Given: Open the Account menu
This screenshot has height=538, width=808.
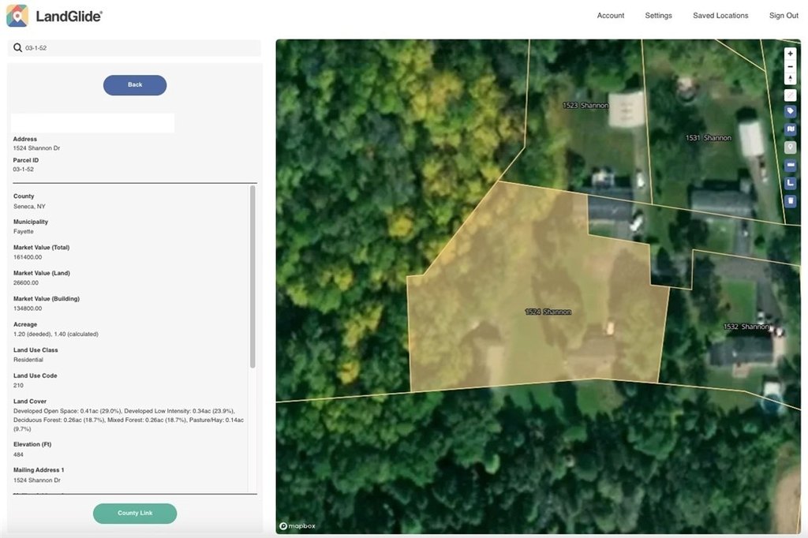Looking at the screenshot, I should point(610,16).
